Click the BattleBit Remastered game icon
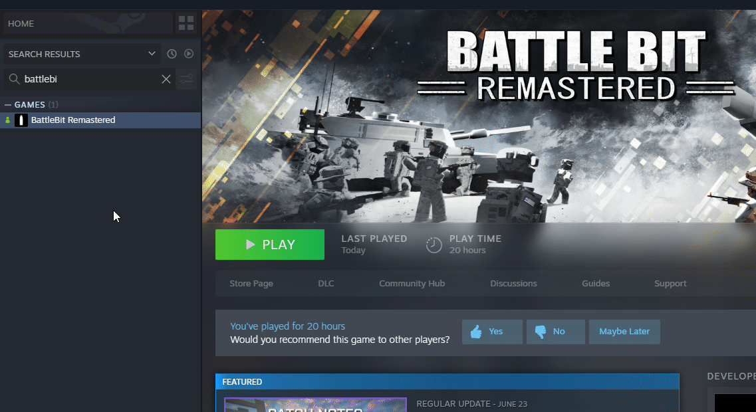 21,120
